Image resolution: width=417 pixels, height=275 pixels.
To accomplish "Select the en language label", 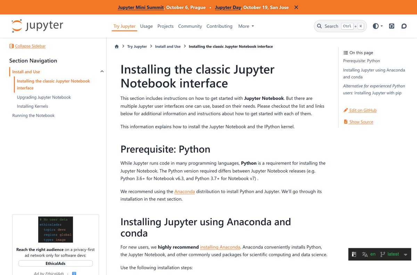I will coord(373,254).
